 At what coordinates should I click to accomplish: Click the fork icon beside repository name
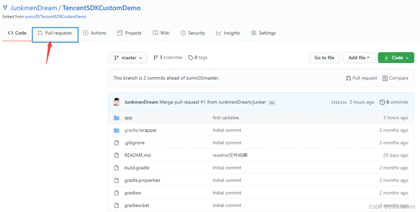coord(5,8)
